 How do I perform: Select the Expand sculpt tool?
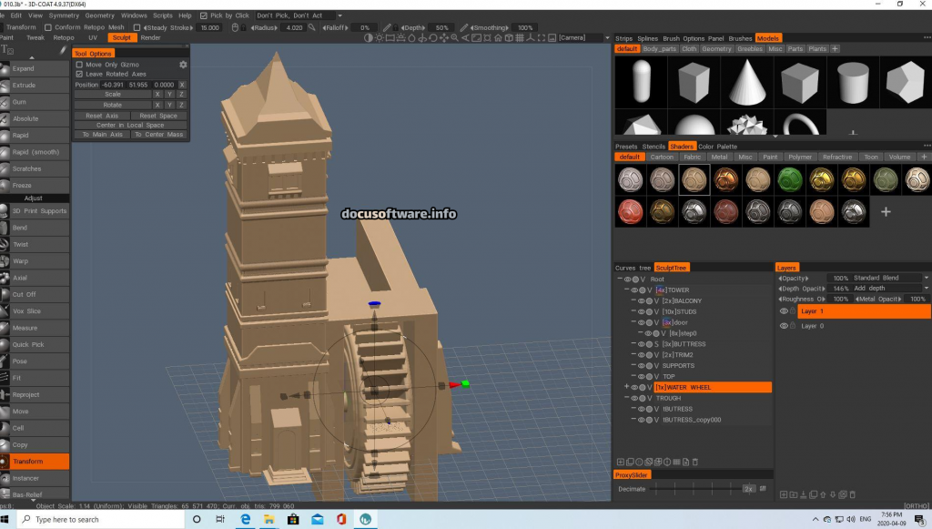35,68
